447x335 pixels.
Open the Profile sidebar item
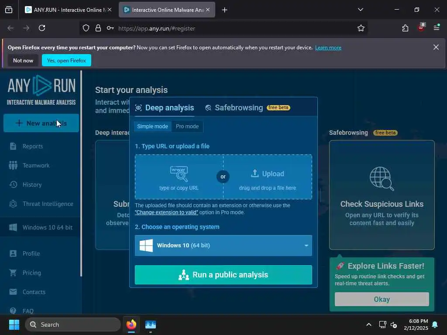tap(24, 253)
